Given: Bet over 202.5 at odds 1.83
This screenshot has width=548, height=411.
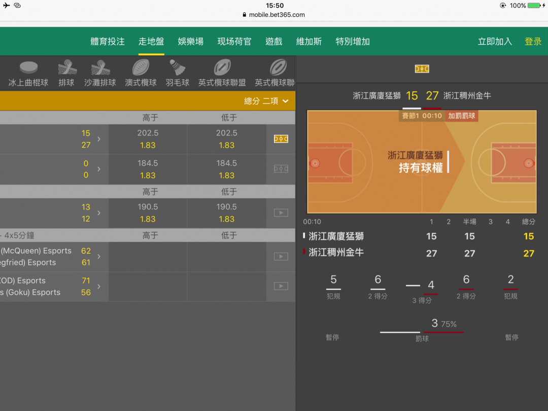Looking at the screenshot, I should tap(148, 139).
